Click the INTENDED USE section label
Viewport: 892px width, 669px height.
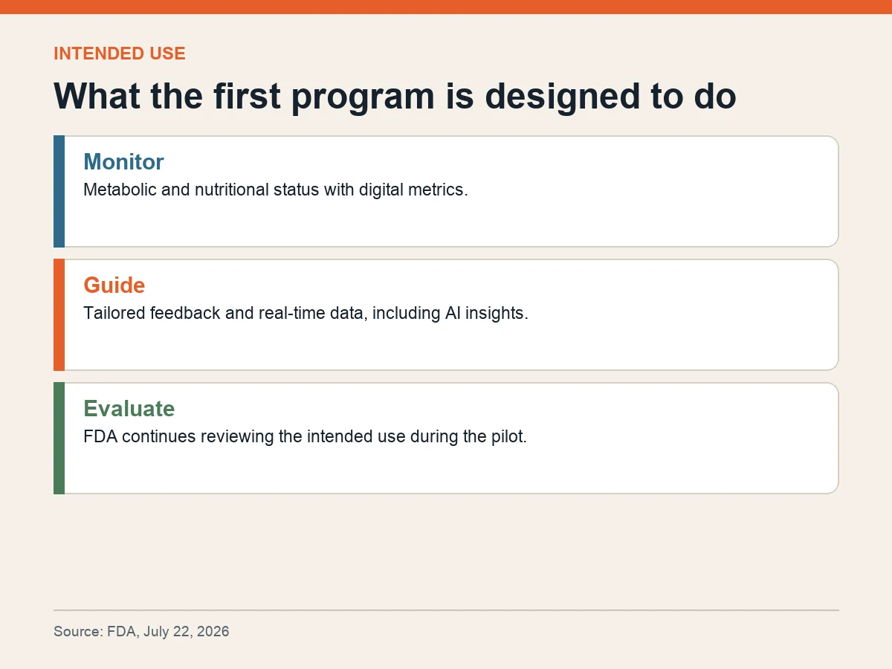[120, 54]
